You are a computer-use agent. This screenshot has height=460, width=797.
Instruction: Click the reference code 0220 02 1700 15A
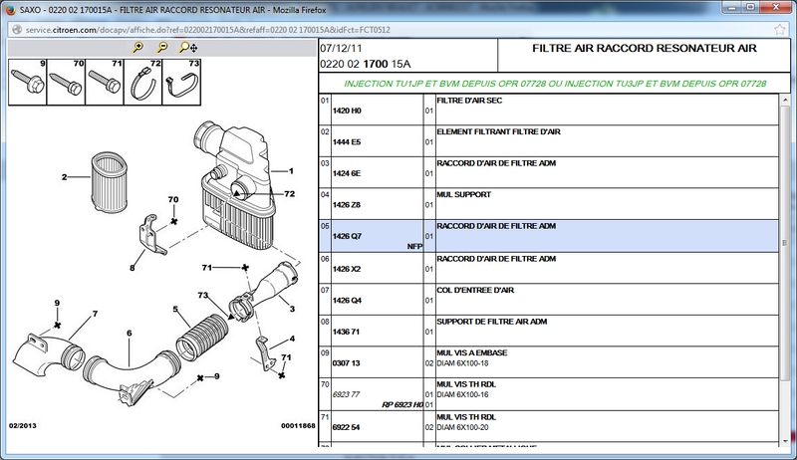click(365, 64)
